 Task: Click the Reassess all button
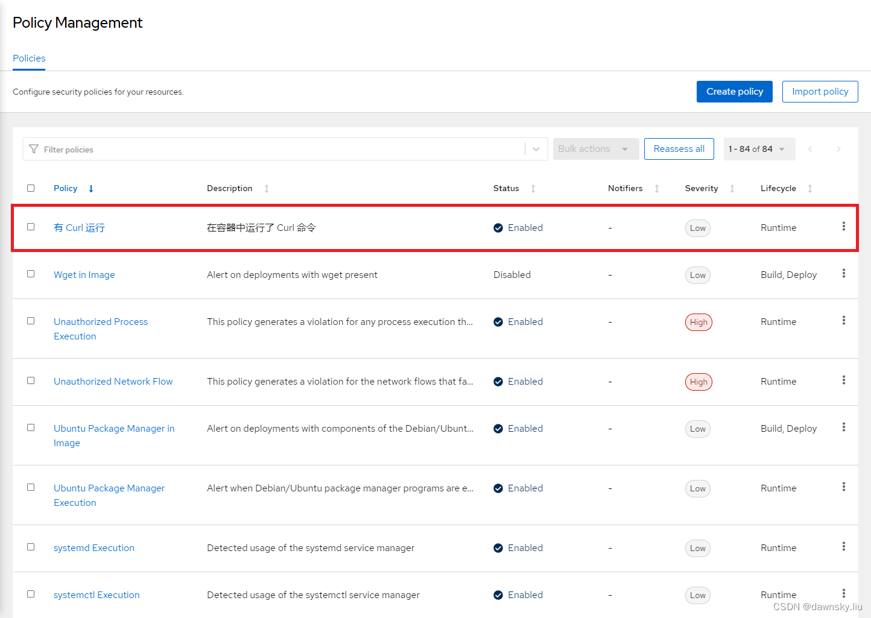[x=679, y=149]
